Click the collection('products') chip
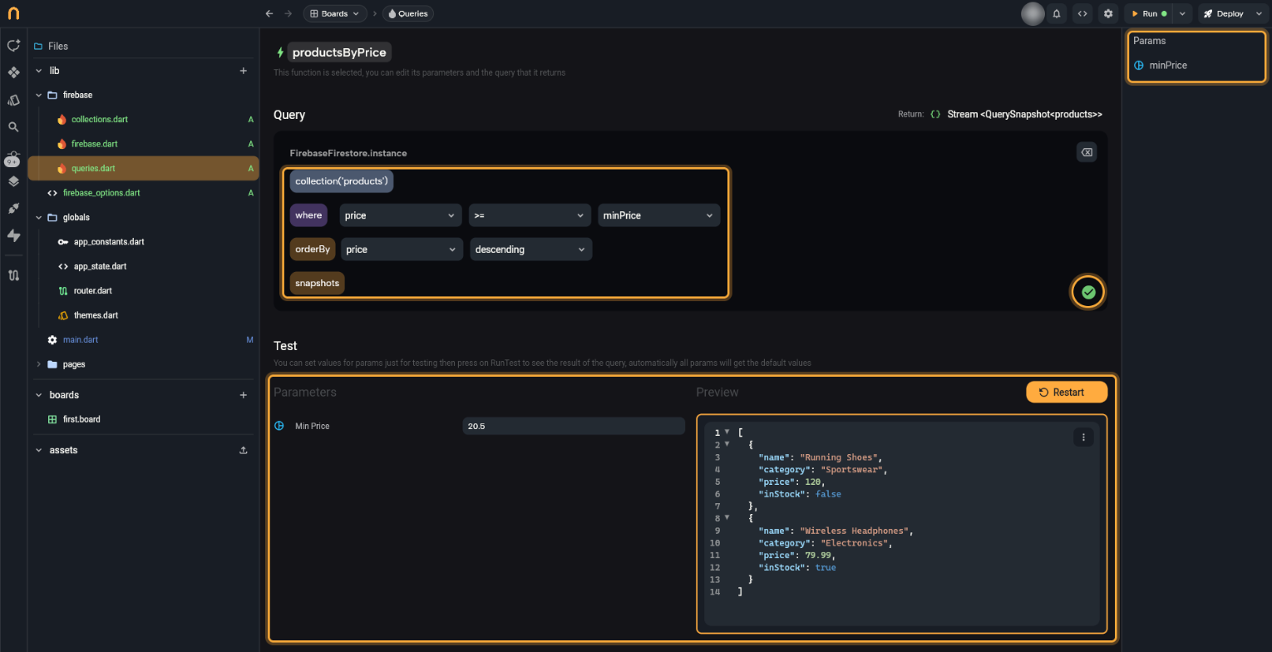 [x=342, y=181]
